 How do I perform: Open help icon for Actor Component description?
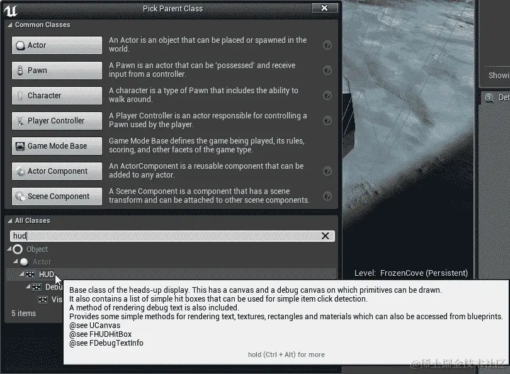[327, 171]
